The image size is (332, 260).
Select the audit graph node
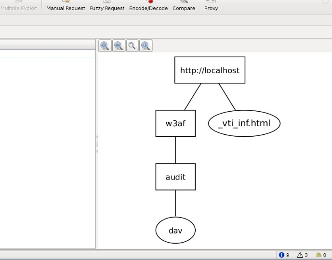tap(175, 177)
